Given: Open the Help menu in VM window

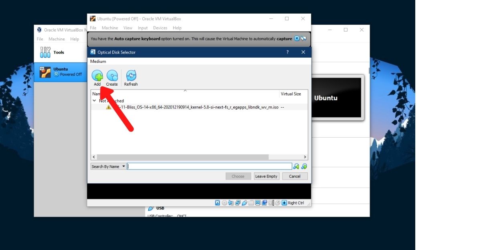Looking at the screenshot, I should click(177, 28).
